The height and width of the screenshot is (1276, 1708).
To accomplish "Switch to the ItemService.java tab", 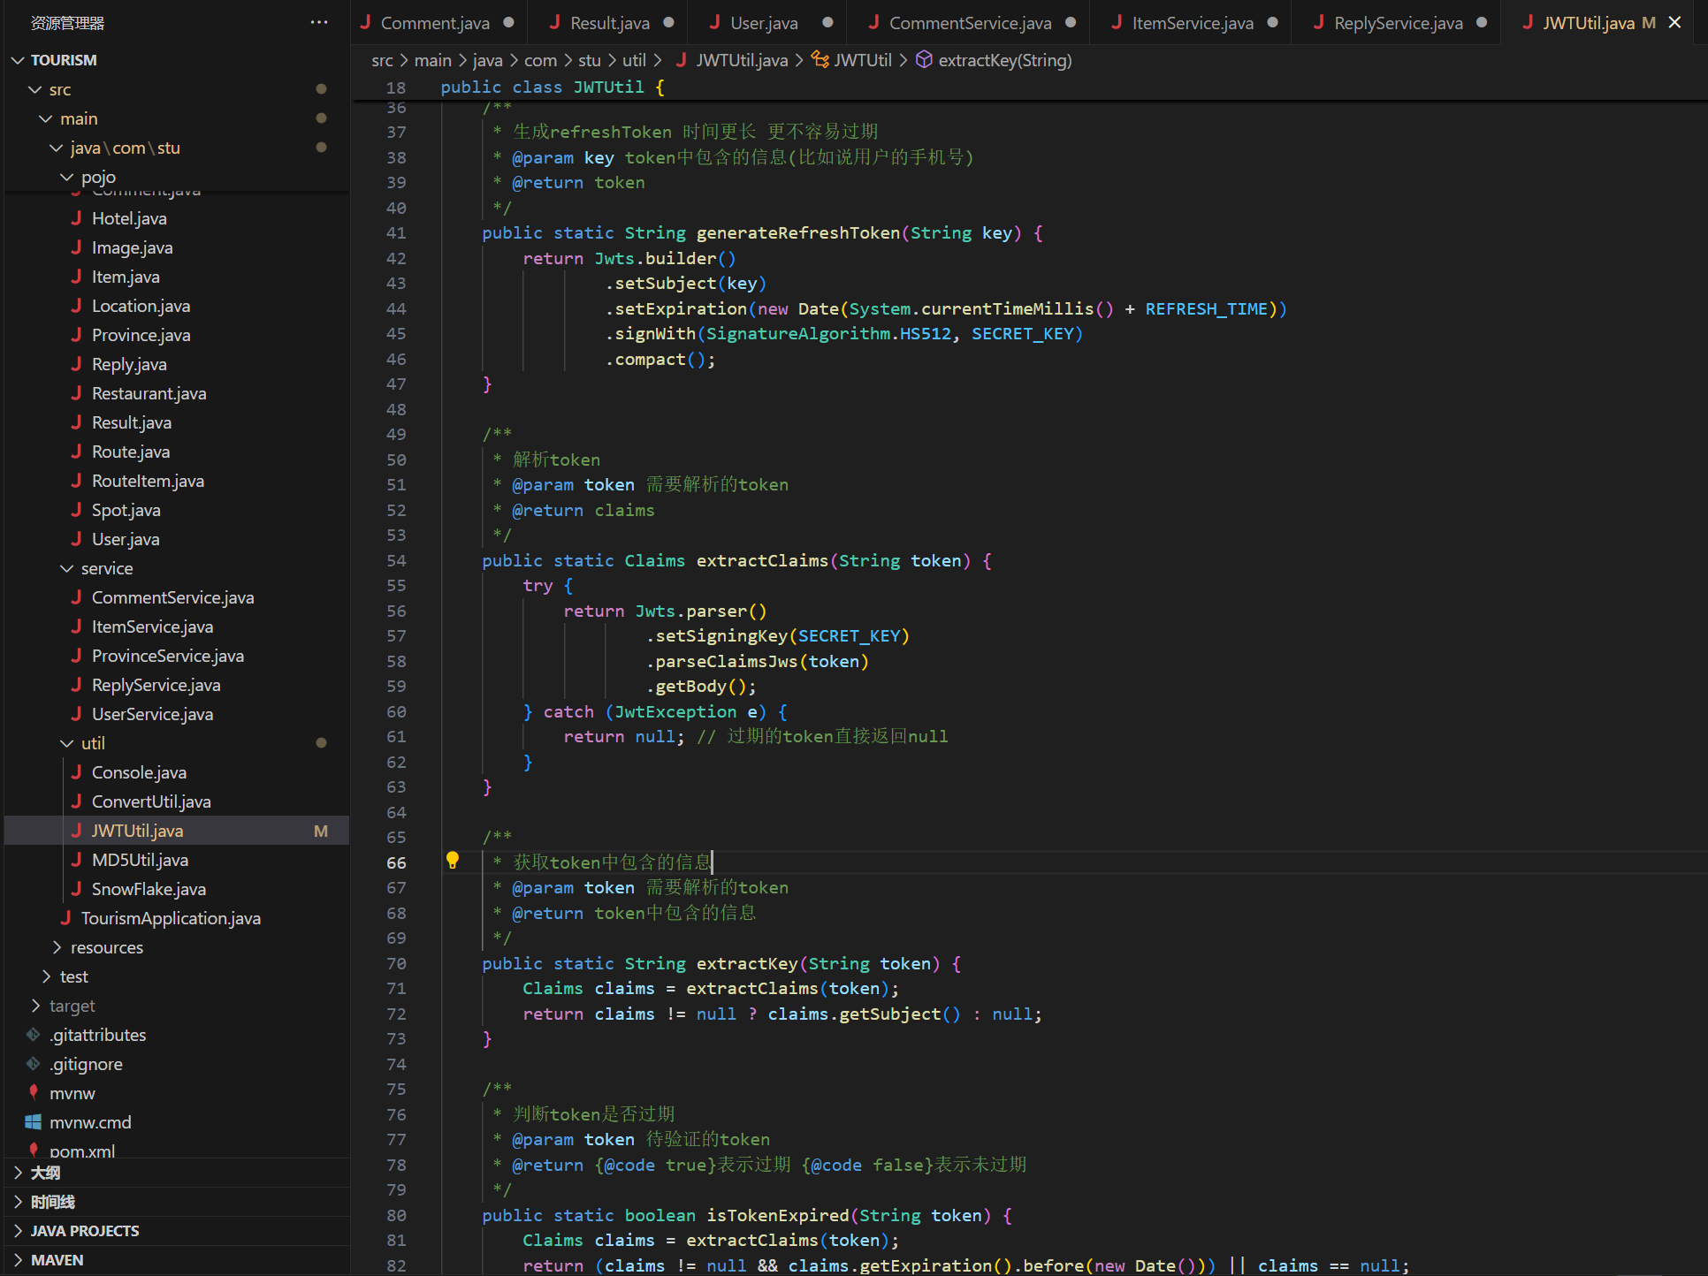I will (1192, 23).
